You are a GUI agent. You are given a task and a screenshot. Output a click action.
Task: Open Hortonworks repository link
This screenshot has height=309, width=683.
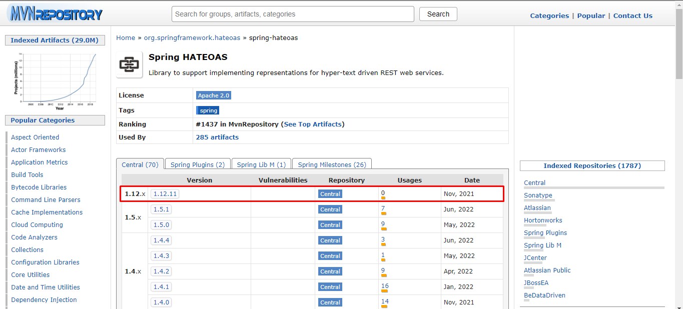point(543,220)
